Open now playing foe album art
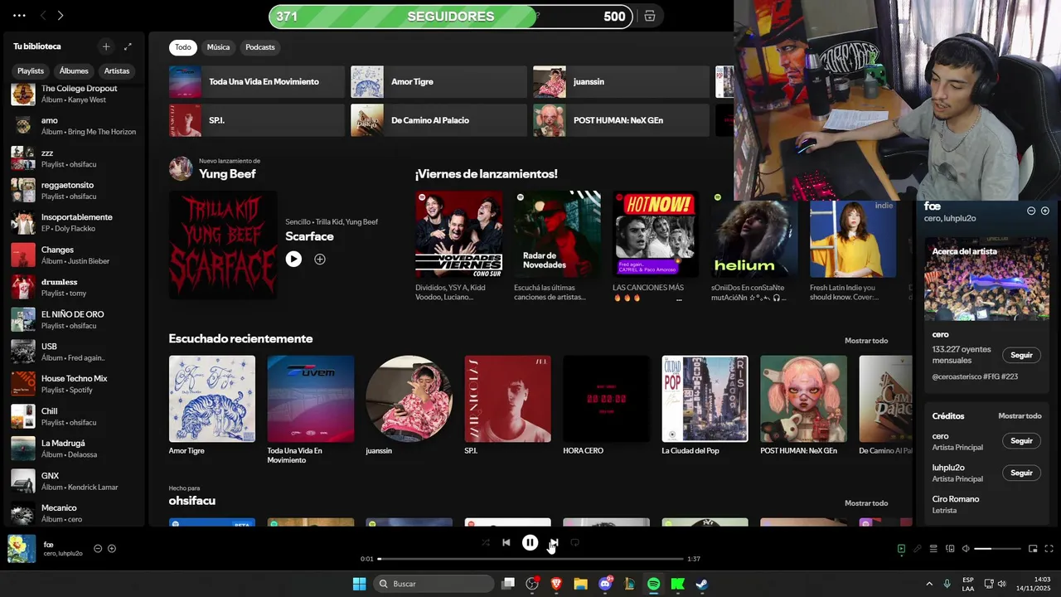 coord(22,549)
